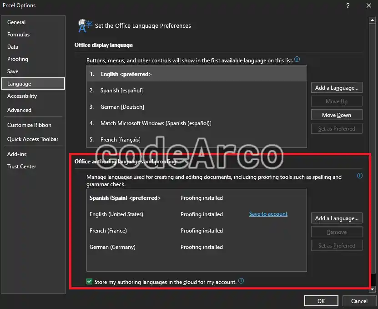Screen dimensions: 378x309
Task: Click the Move Down button
Action: tap(337, 115)
